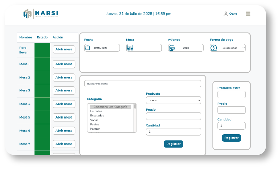Screen dimensions: 280x169
Task: Open Mesa 4 with Abrir mesa
Action: [x=64, y=104]
